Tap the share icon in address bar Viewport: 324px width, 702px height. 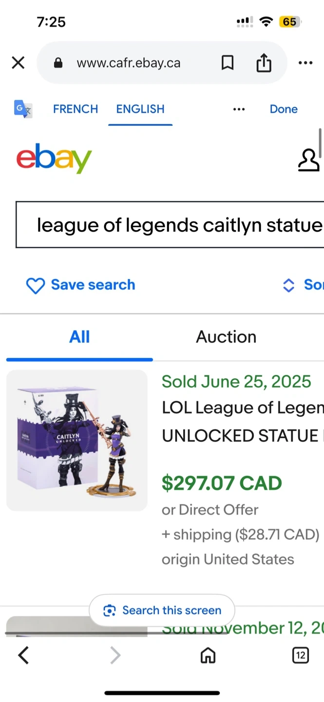click(x=264, y=62)
